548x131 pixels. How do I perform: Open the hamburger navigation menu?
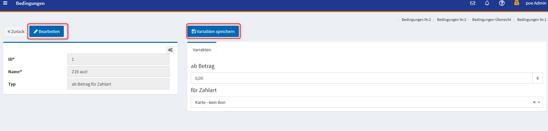click(x=5, y=3)
